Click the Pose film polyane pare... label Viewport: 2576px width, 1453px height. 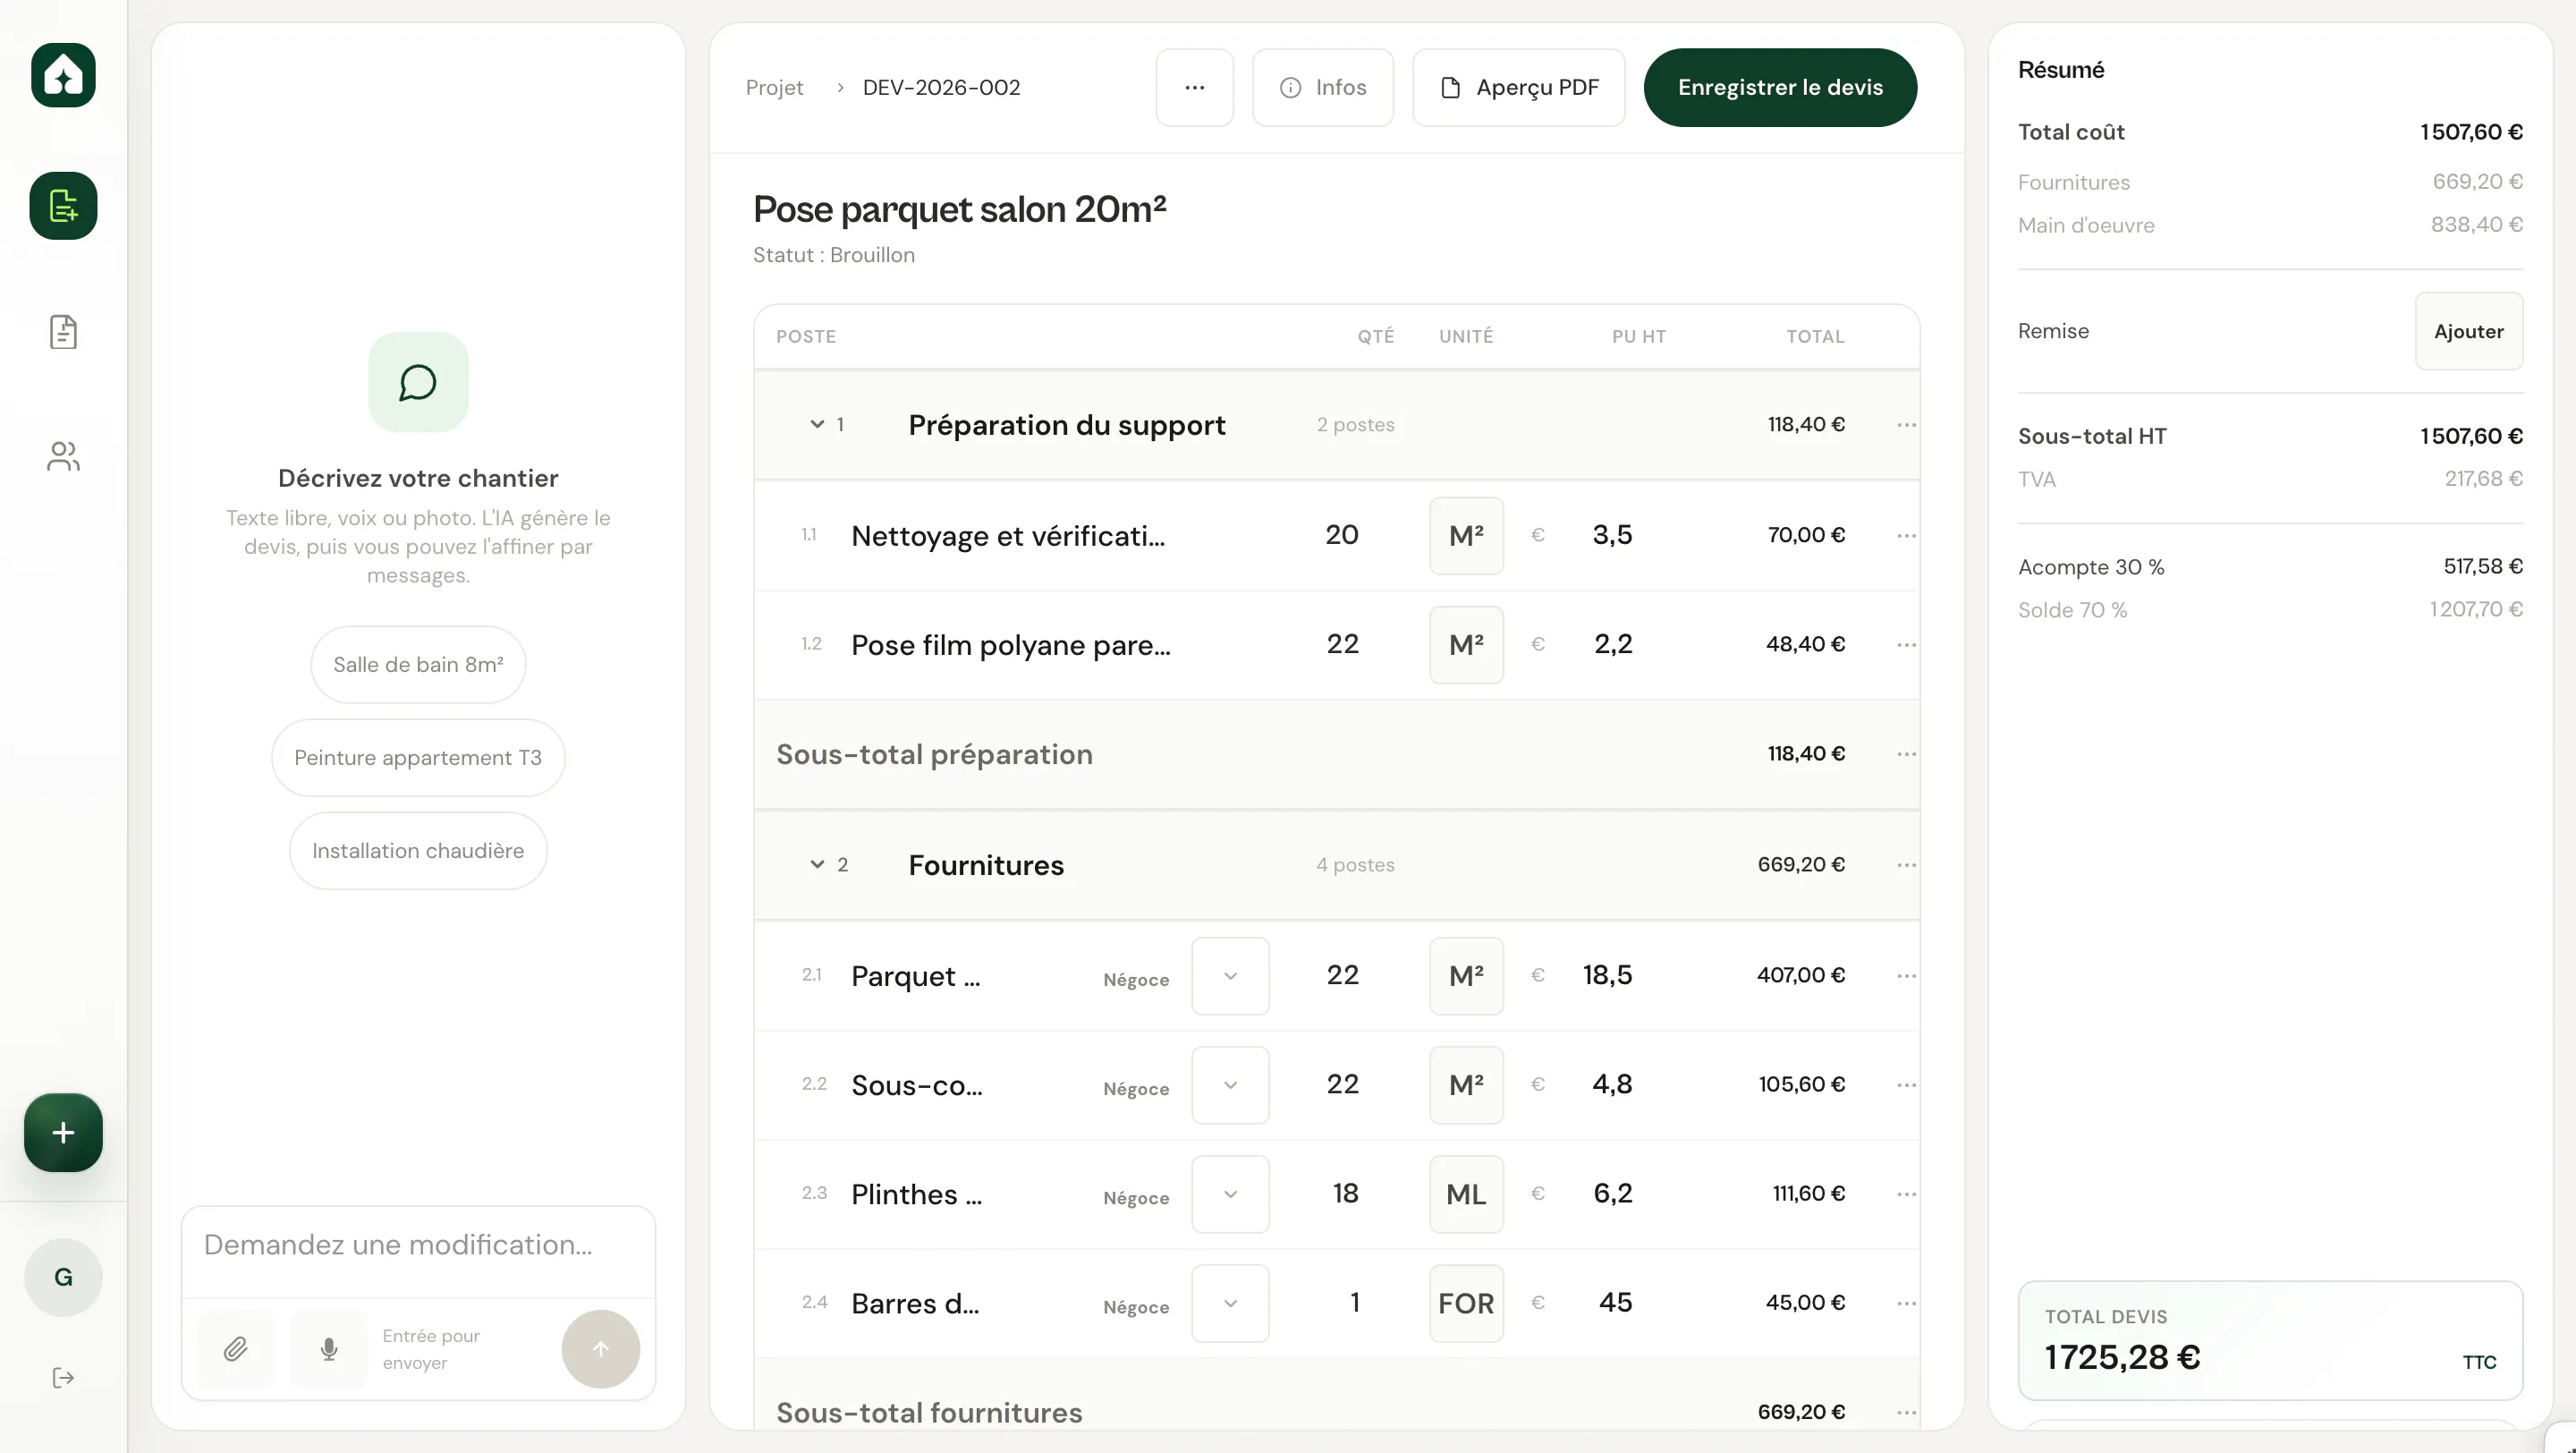(1010, 645)
